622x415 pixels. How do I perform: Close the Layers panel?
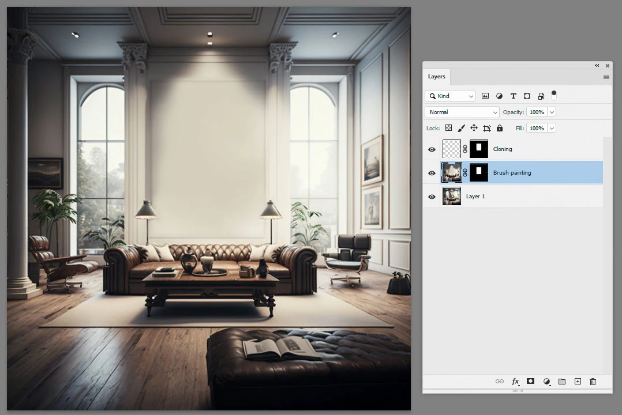[x=608, y=65]
